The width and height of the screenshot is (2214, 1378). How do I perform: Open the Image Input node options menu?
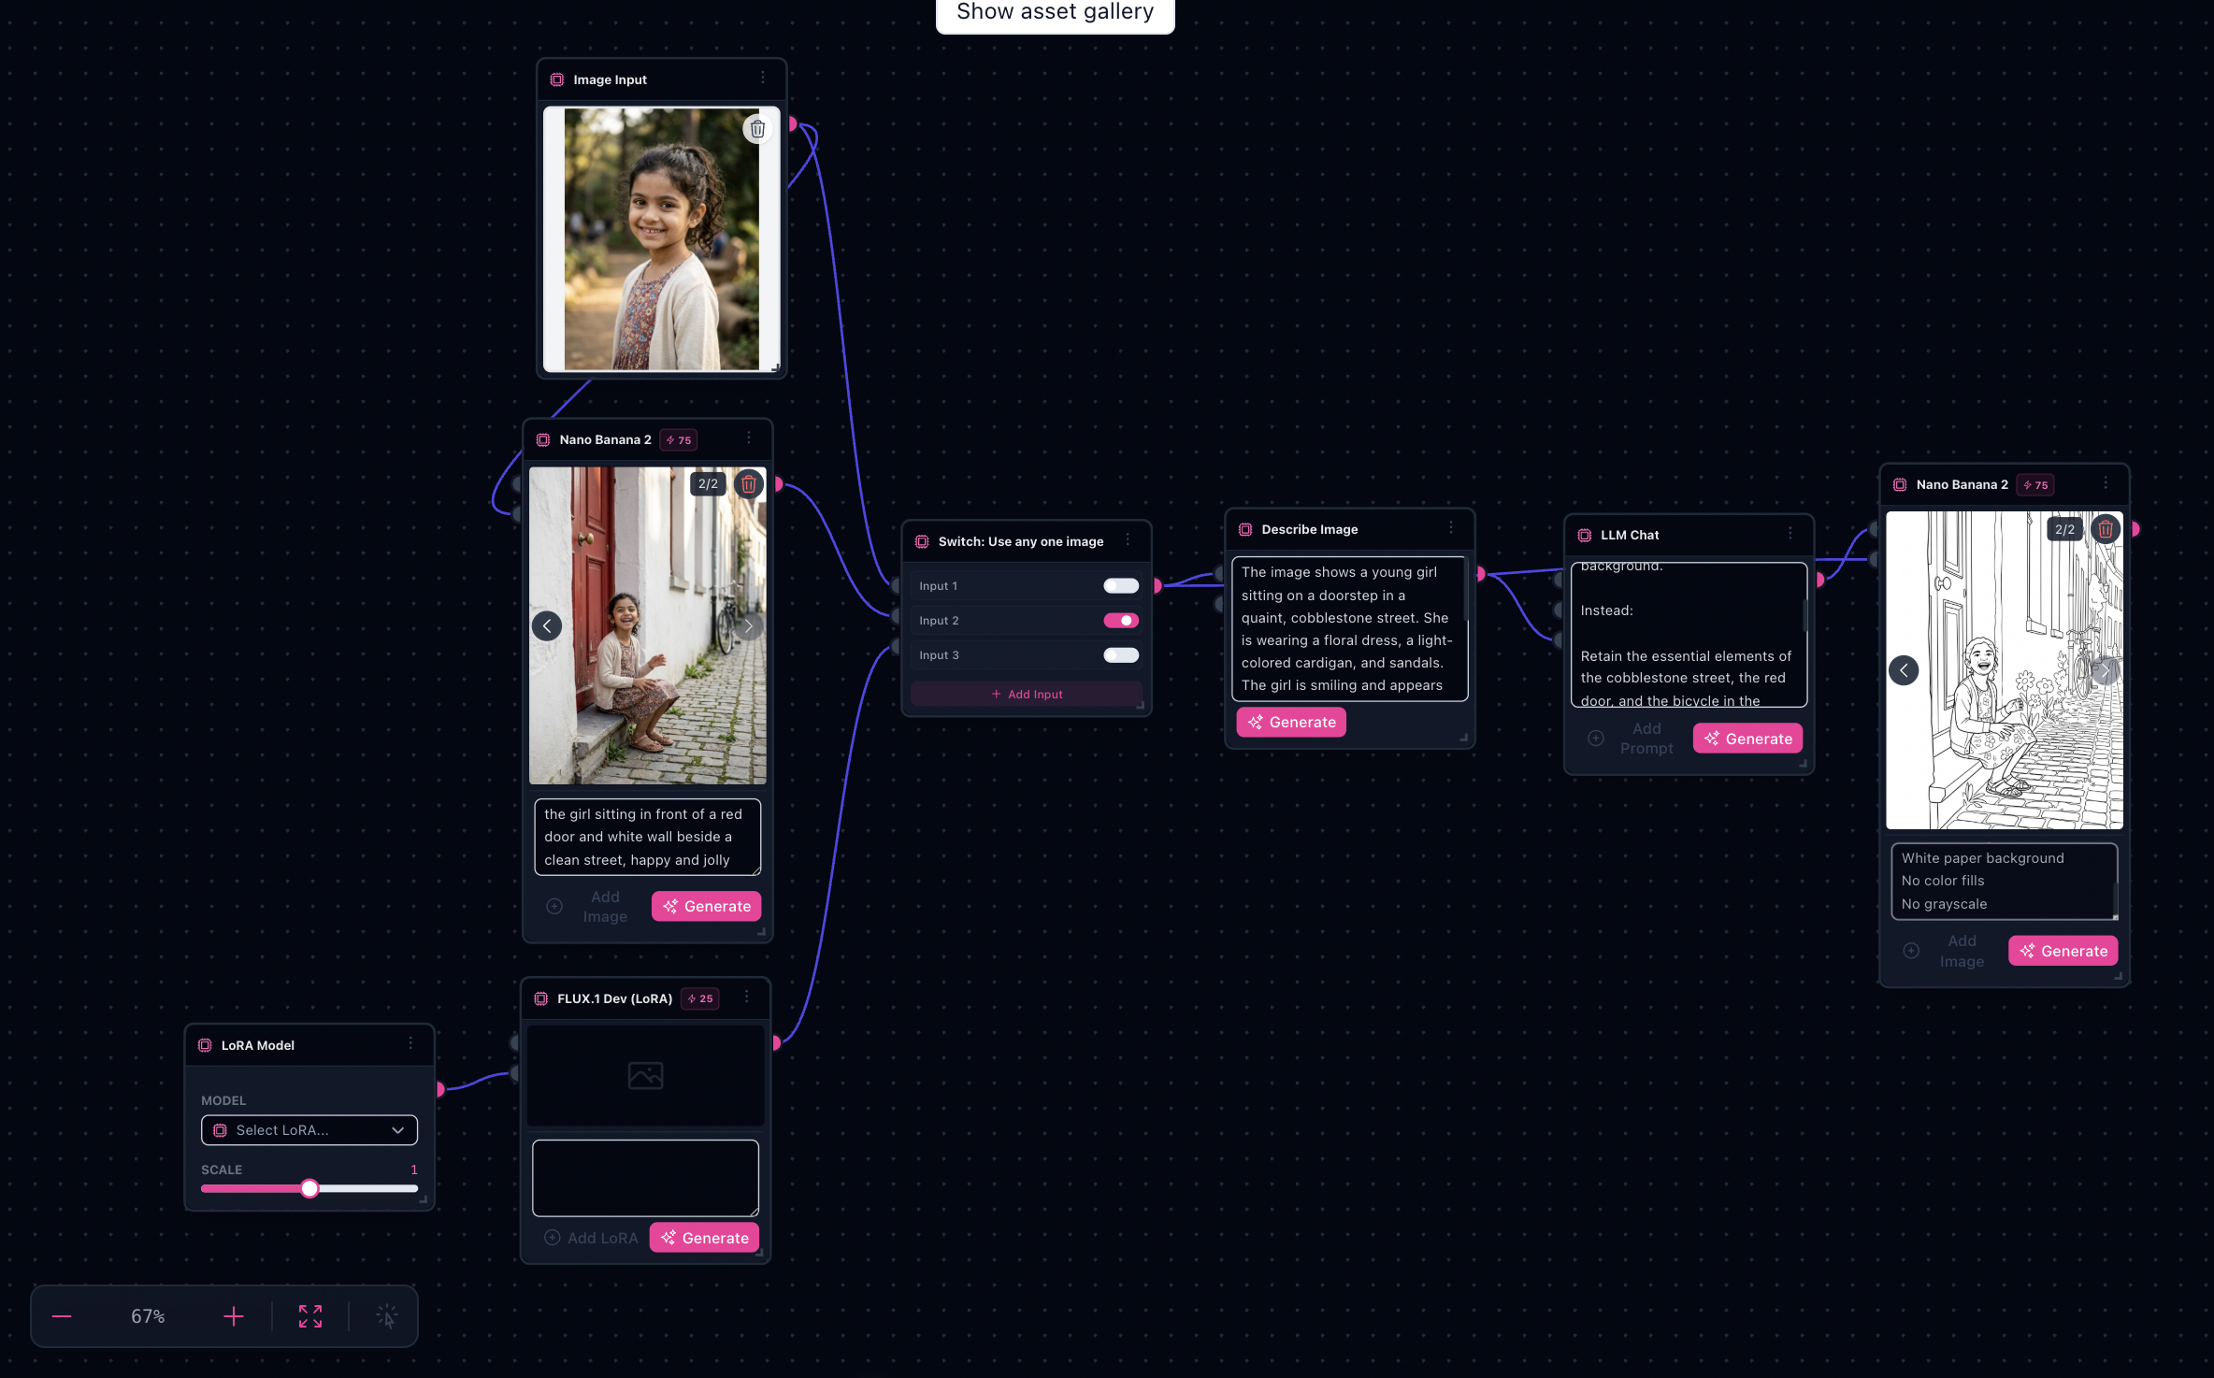(763, 79)
